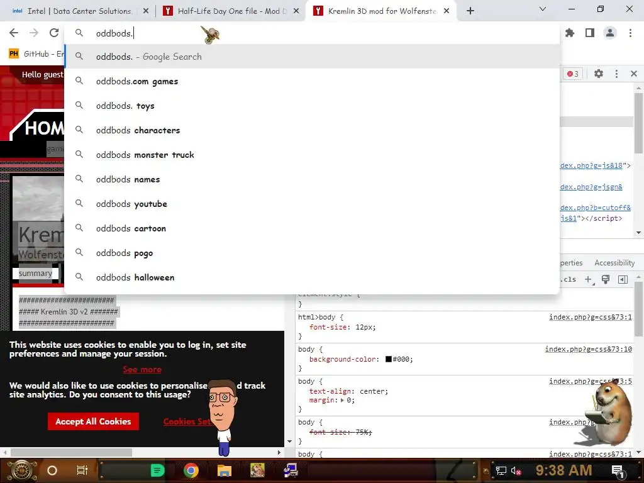Reload the current page

[54, 33]
